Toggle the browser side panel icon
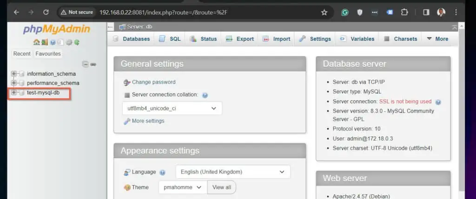The image size is (476, 199). point(426,13)
